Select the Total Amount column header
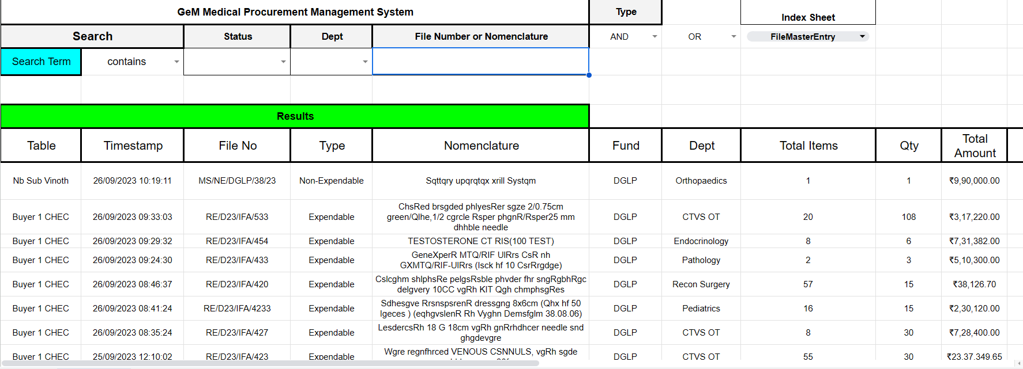Image resolution: width=1023 pixels, height=369 pixels. coord(975,146)
